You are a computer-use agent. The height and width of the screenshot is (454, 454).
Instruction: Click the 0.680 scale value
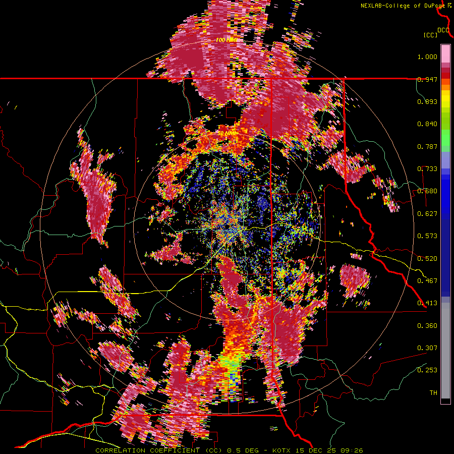coord(427,191)
